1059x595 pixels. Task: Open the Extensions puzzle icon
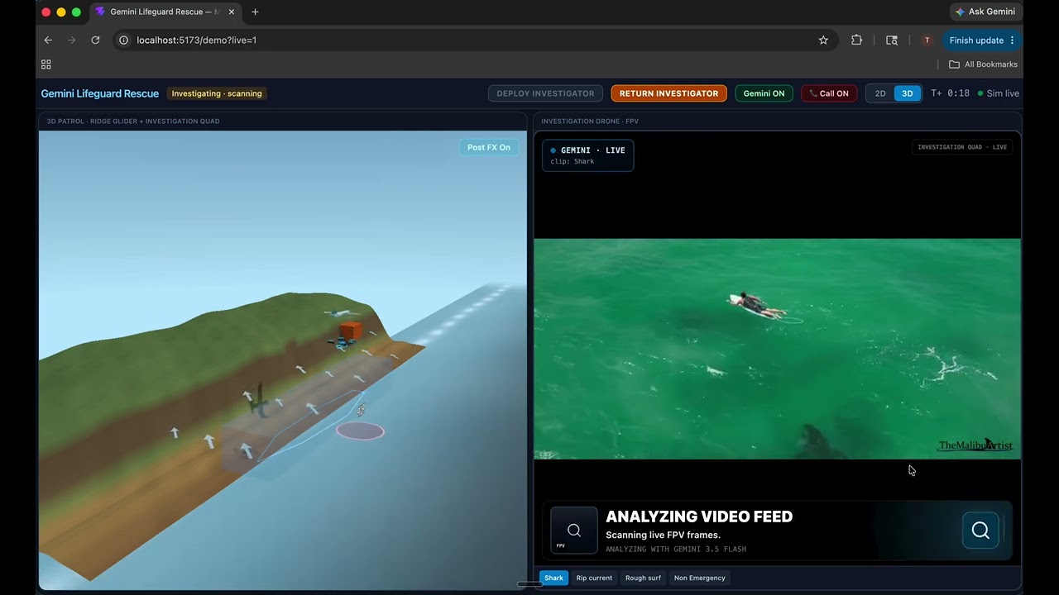pos(856,40)
